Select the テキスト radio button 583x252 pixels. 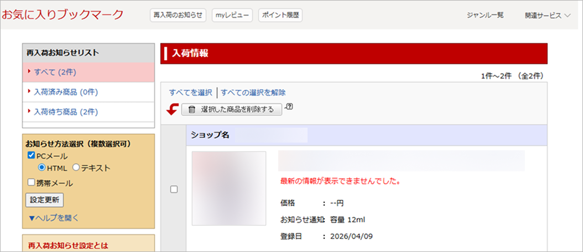coord(76,167)
